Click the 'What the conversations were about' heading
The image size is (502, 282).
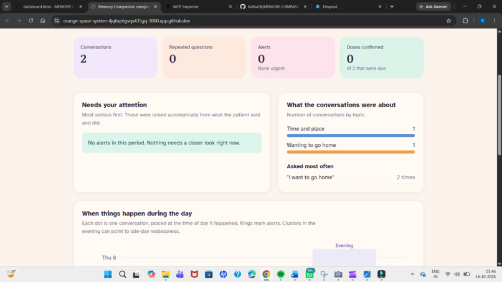[341, 105]
